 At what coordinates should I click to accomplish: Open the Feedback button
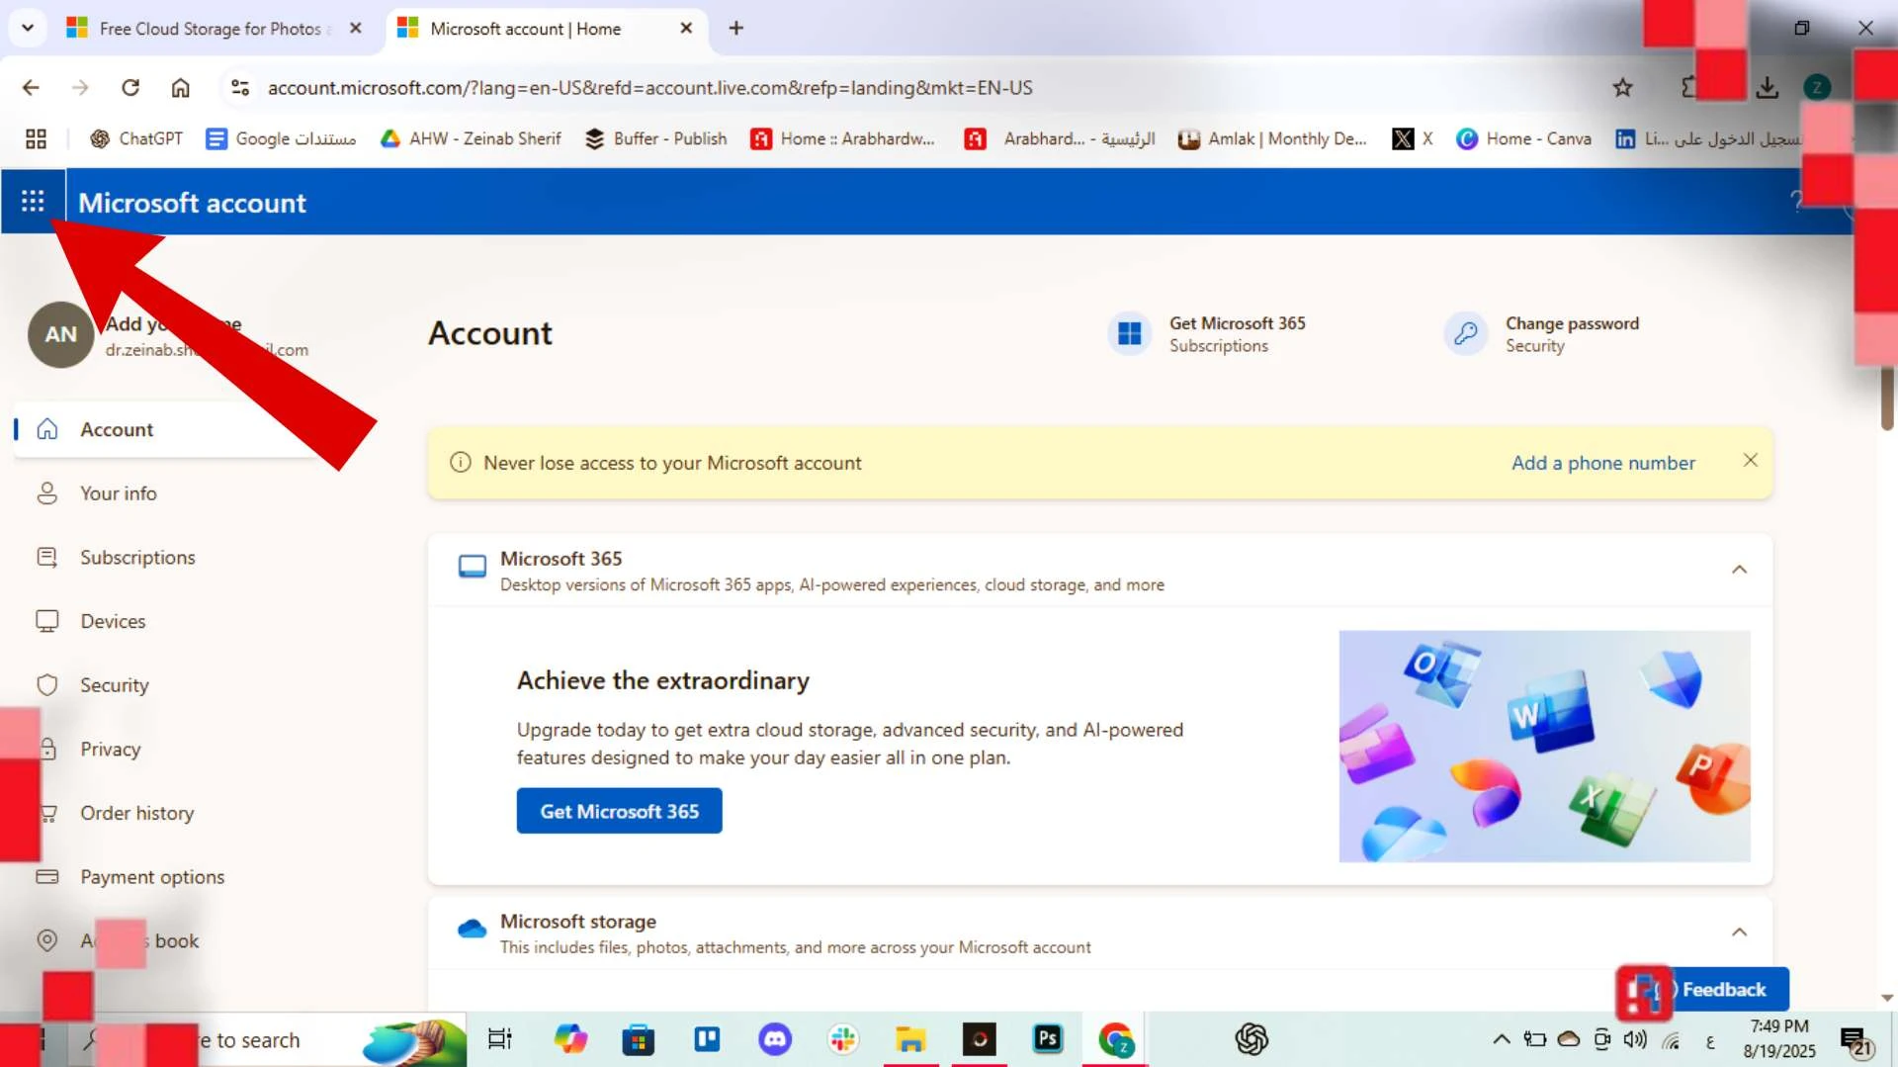coord(1723,989)
